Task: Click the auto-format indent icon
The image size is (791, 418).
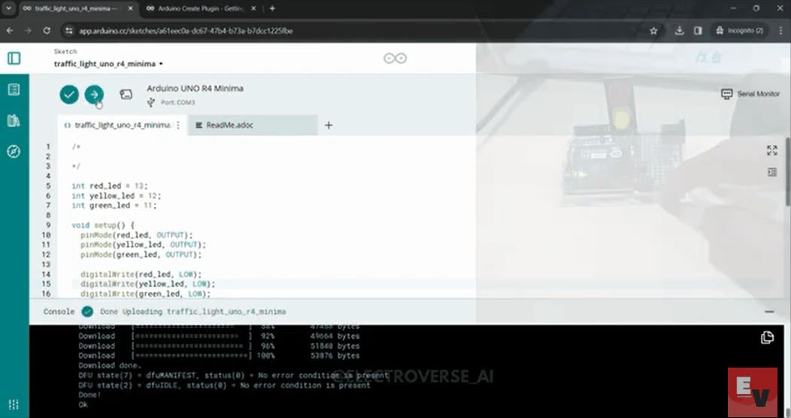Action: point(772,172)
